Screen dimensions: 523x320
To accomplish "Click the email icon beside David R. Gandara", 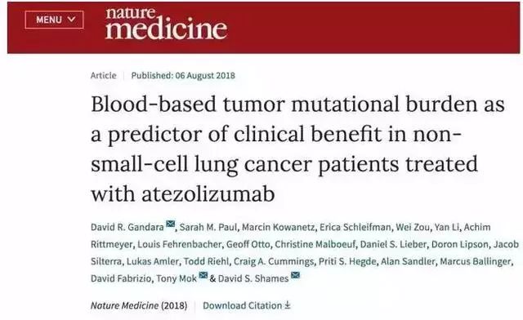I will [x=171, y=224].
